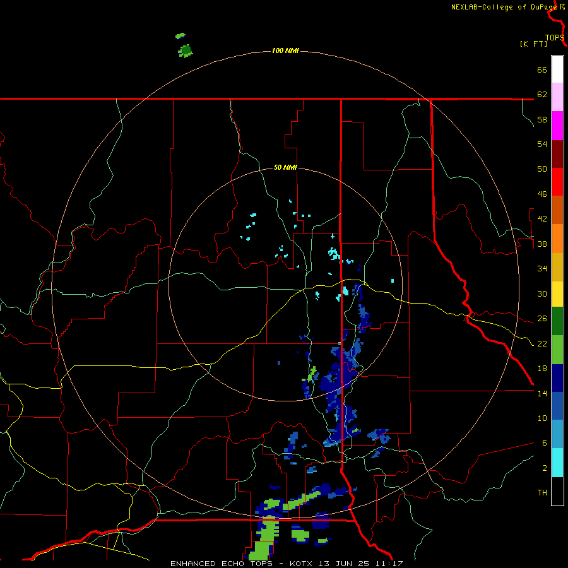Image resolution: width=568 pixels, height=568 pixels.
Task: Click the light green 22 kft swatch
Action: click(x=557, y=350)
